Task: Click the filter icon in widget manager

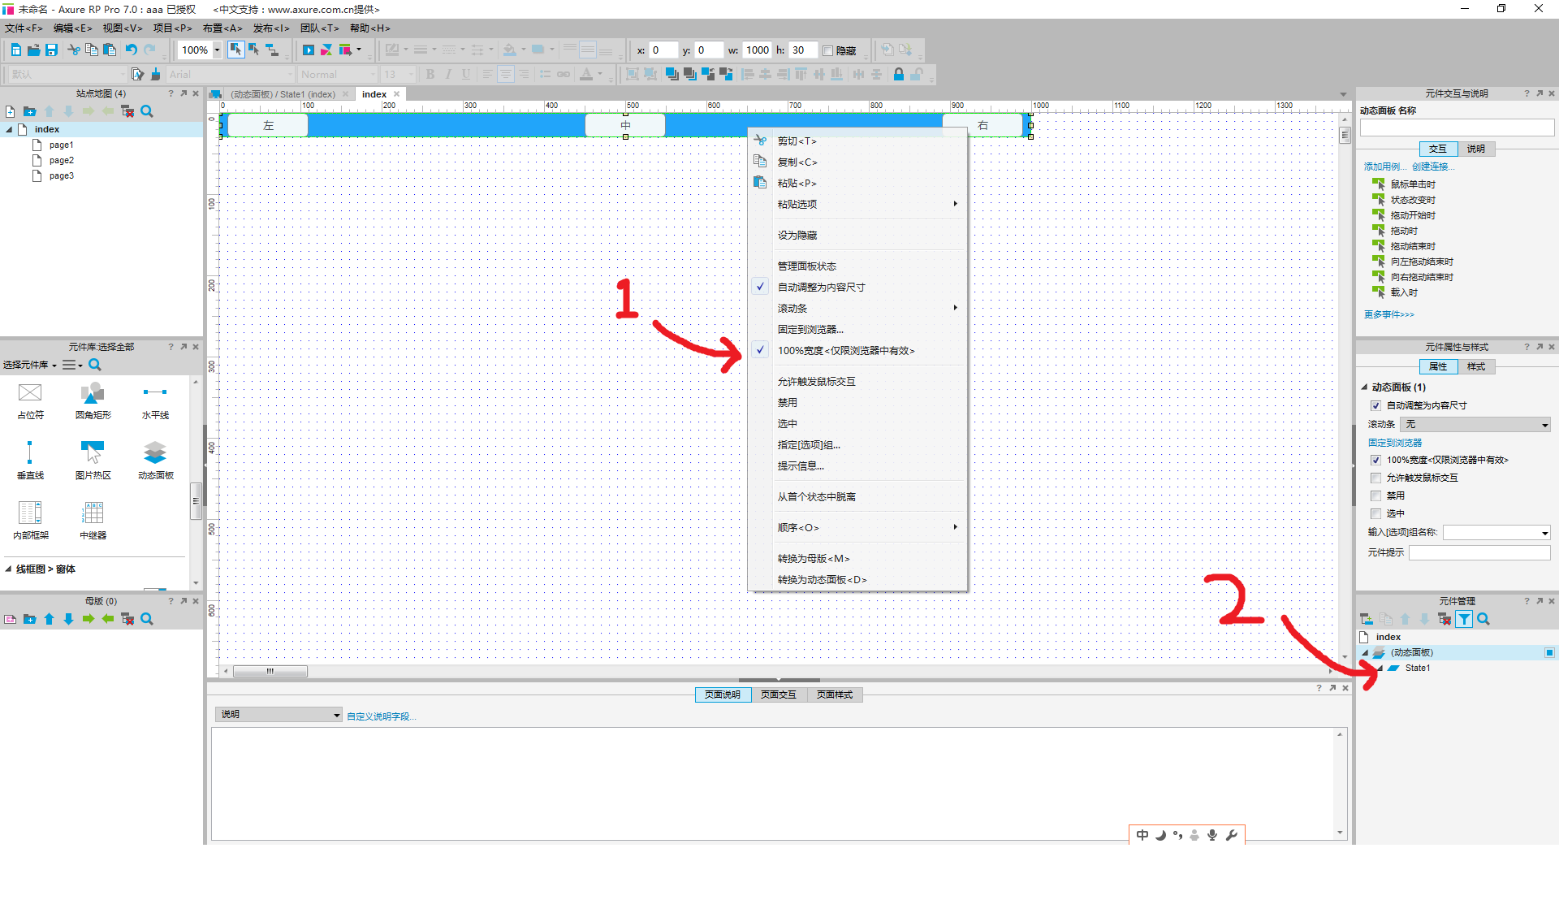Action: (x=1463, y=620)
